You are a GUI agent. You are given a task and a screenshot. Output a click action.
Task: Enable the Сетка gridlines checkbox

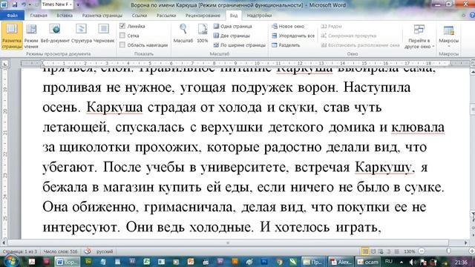pos(122,36)
